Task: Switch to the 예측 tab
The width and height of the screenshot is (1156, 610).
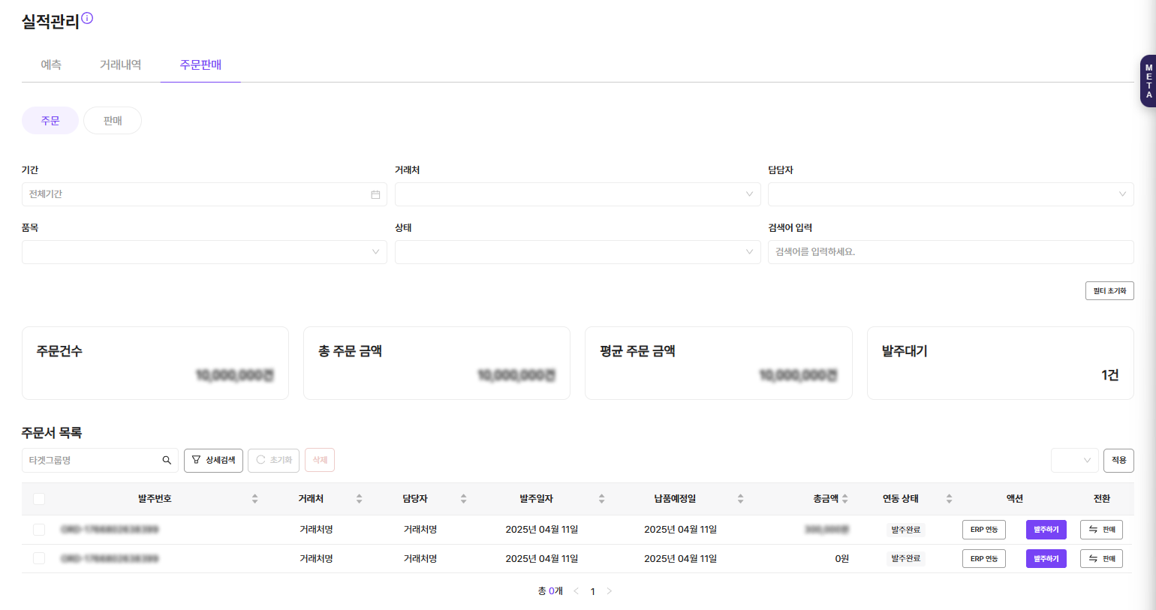Action: 51,65
